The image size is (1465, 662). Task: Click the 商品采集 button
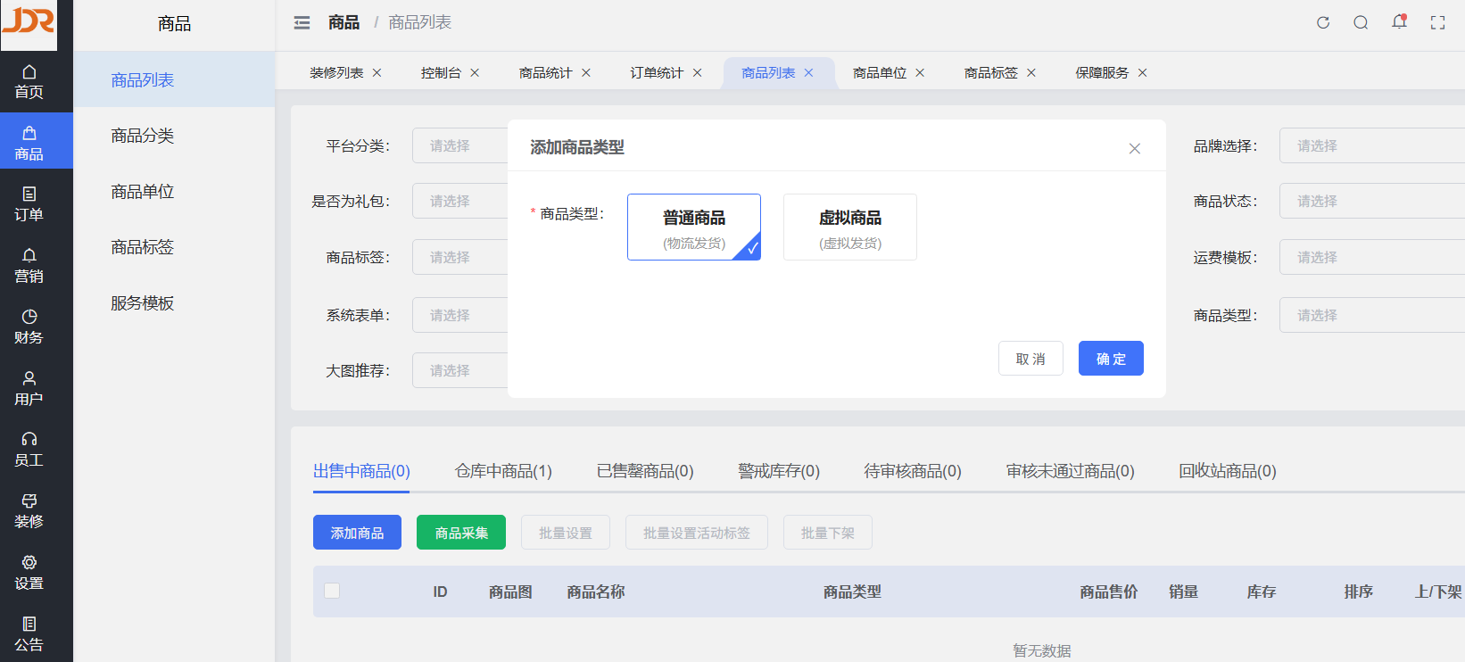point(461,533)
